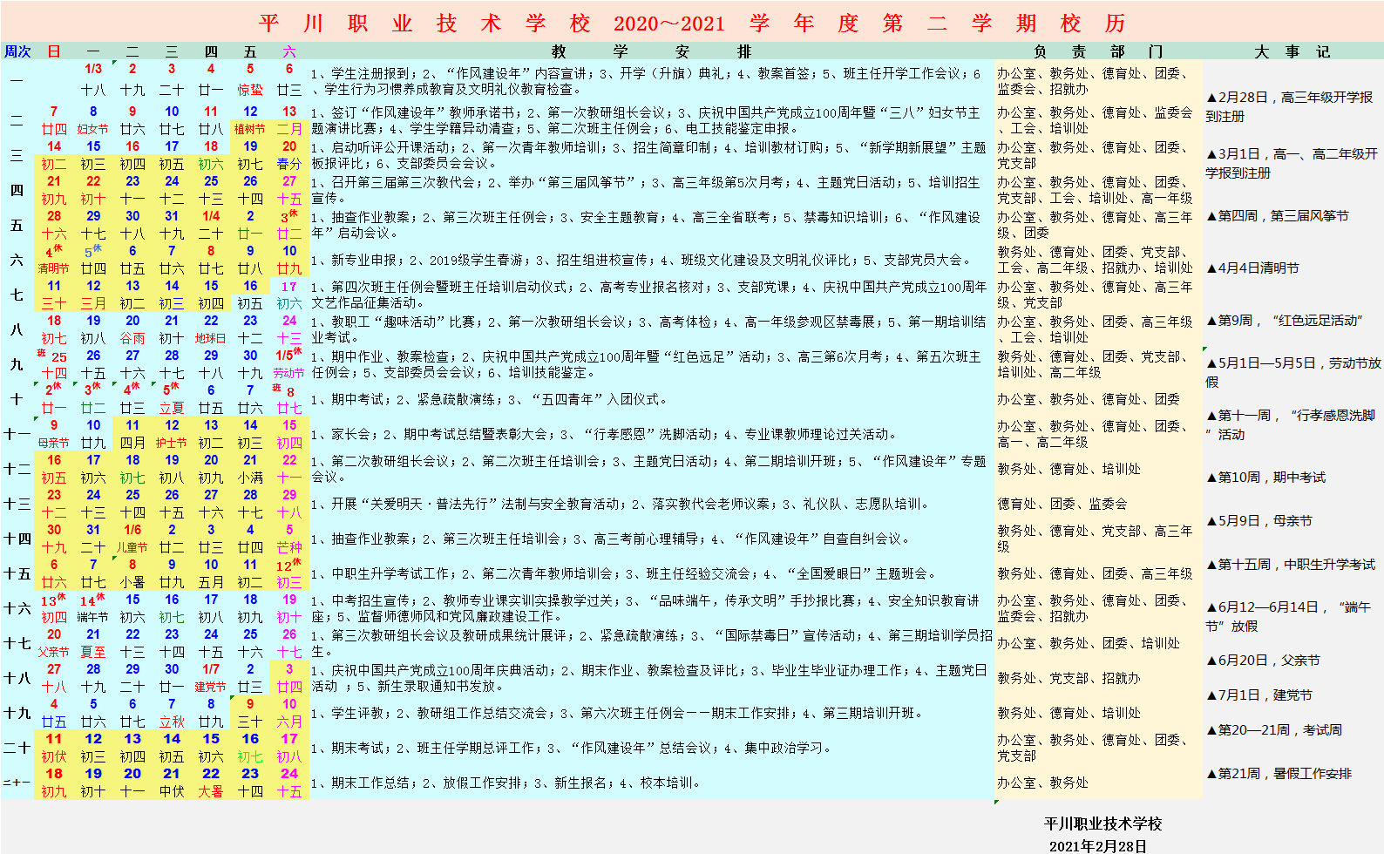Click the department cell 德育处、团委、监委会

tap(1098, 504)
